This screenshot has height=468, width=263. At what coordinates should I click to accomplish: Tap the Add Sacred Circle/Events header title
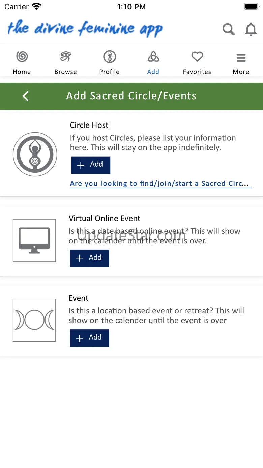[x=131, y=96]
